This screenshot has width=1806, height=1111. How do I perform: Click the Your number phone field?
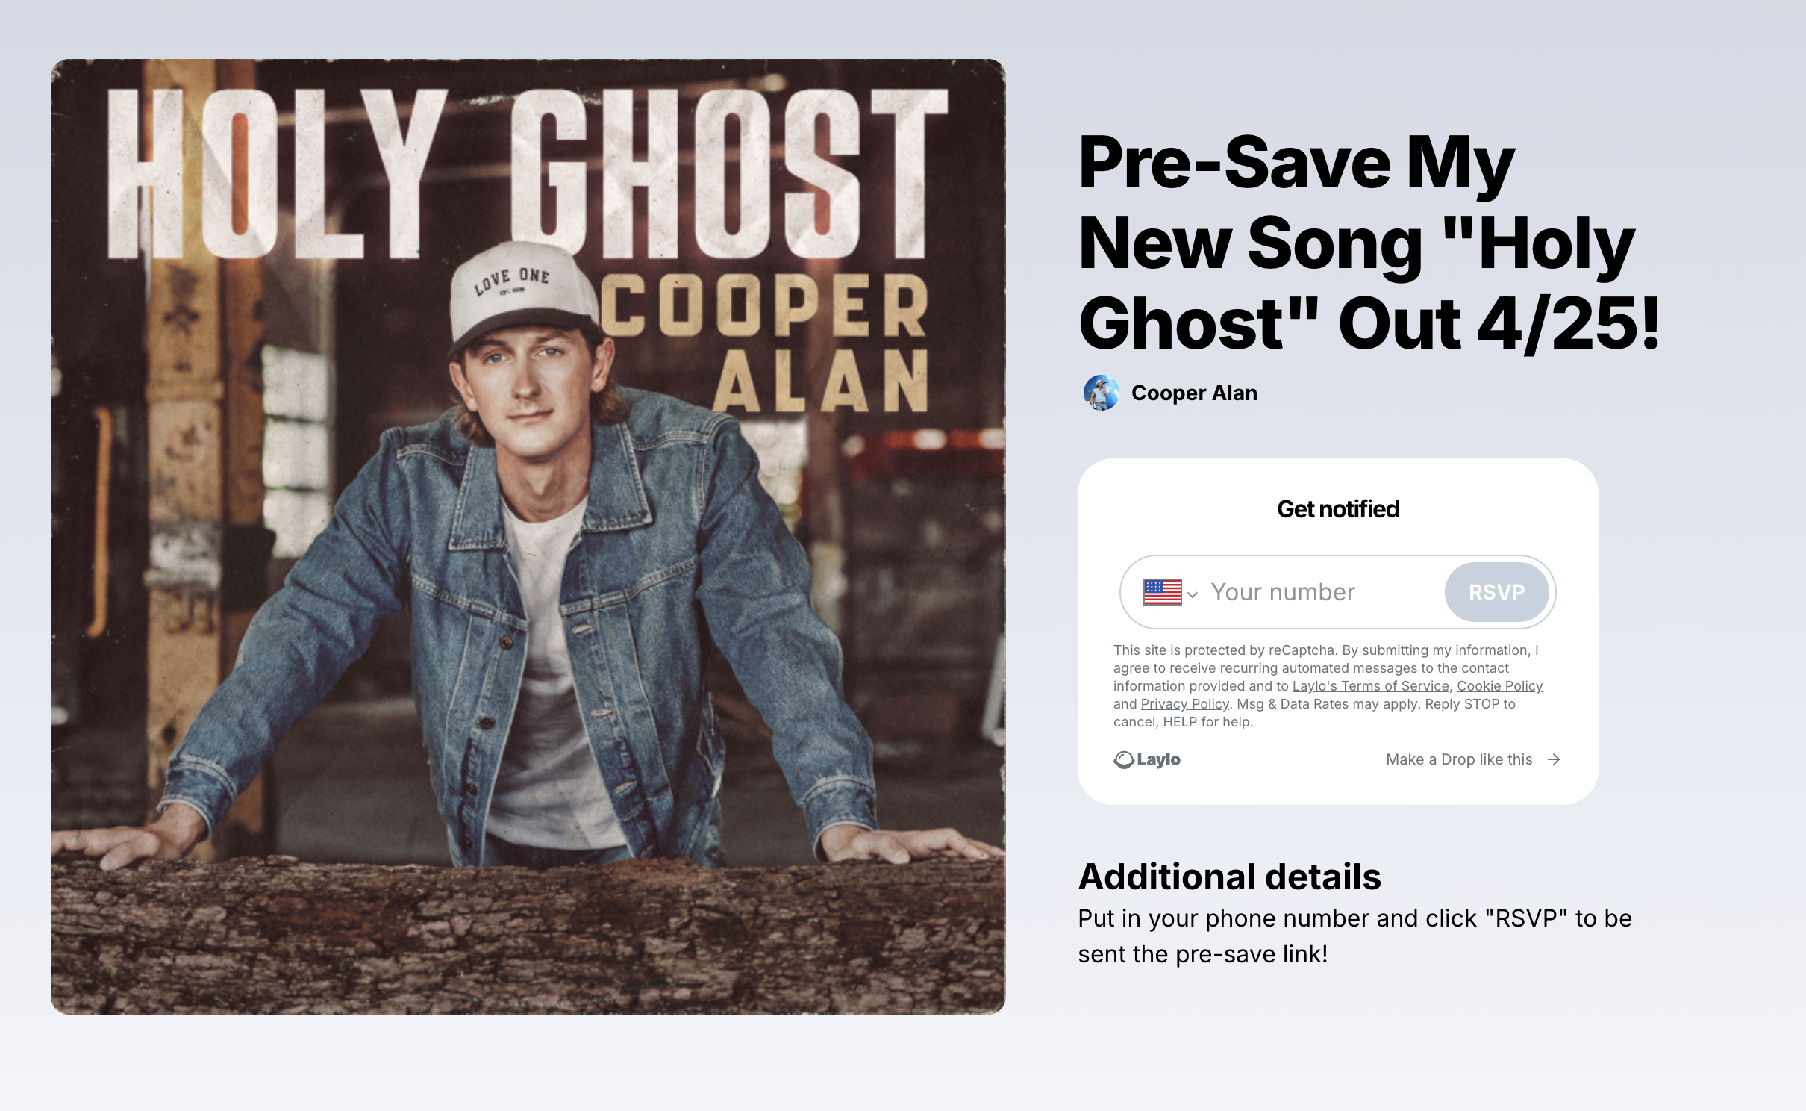1323,592
